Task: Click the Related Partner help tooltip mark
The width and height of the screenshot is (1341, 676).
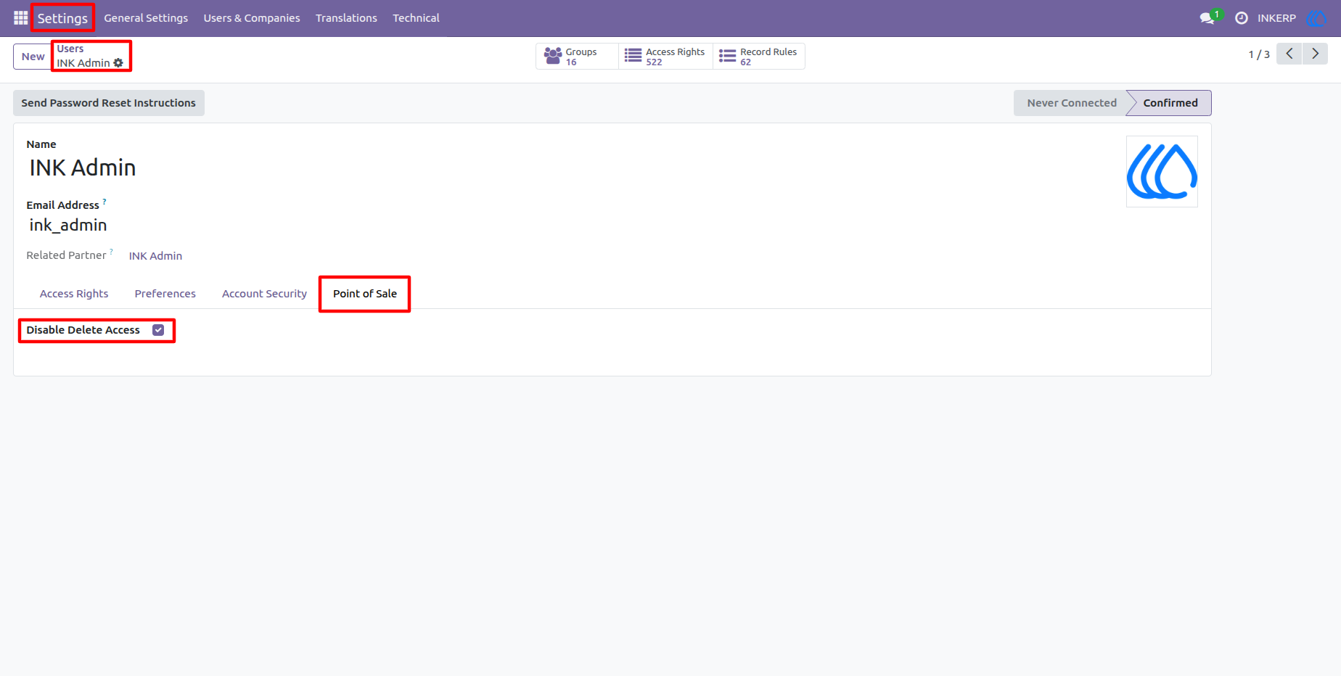Action: (x=111, y=252)
